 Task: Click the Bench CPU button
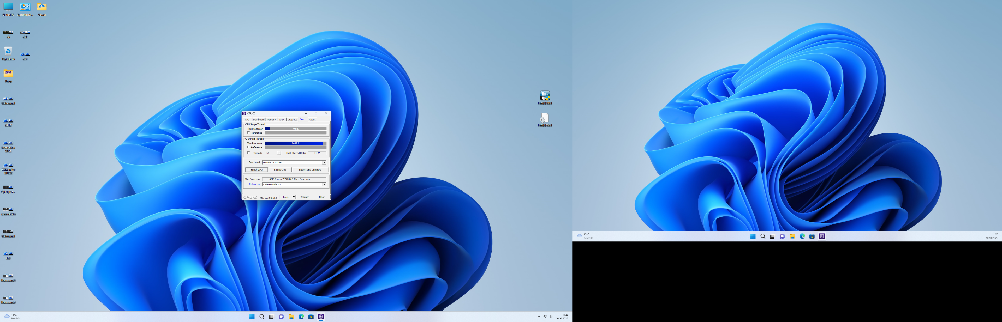pyautogui.click(x=256, y=169)
